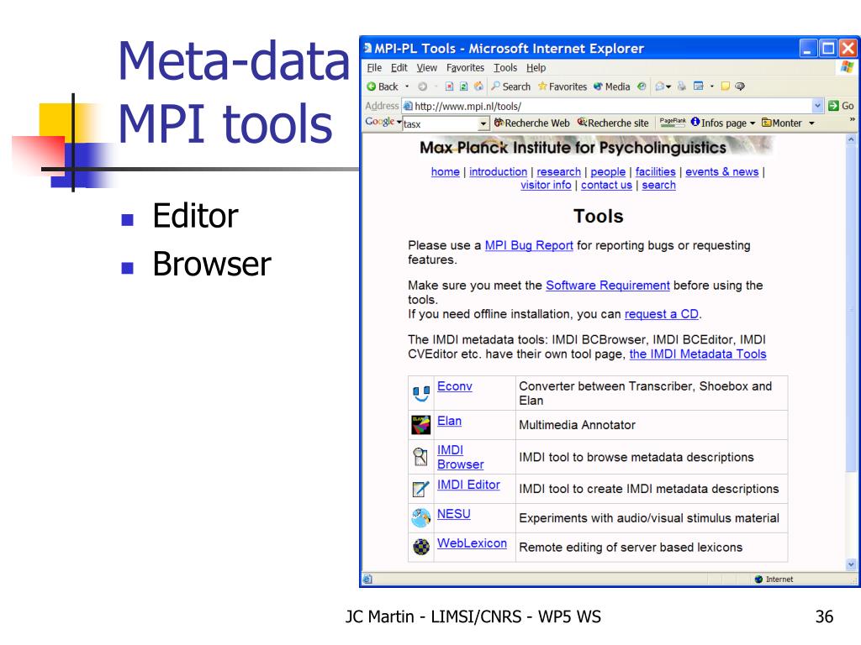Click the page scrollbar down arrow
This screenshot has height=645, width=861.
click(x=851, y=564)
